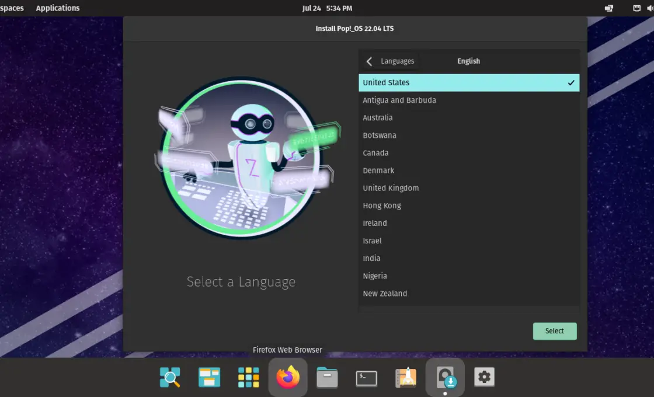Open the clock showing Jul 24 5:34 PM
The width and height of the screenshot is (654, 397).
(327, 8)
